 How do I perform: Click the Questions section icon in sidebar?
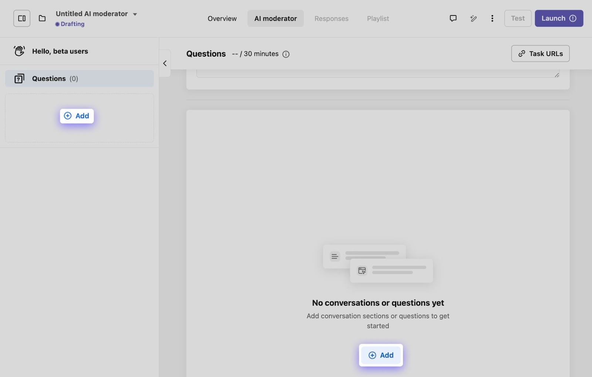point(19,78)
